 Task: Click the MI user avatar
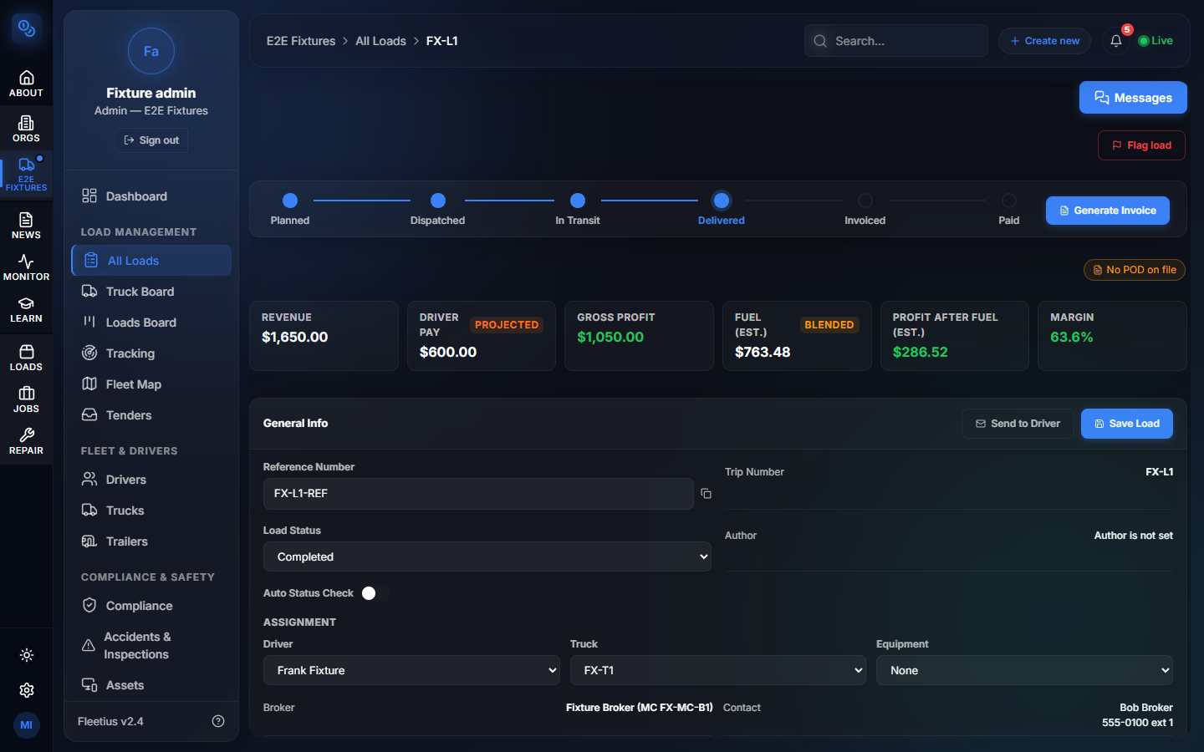27,725
